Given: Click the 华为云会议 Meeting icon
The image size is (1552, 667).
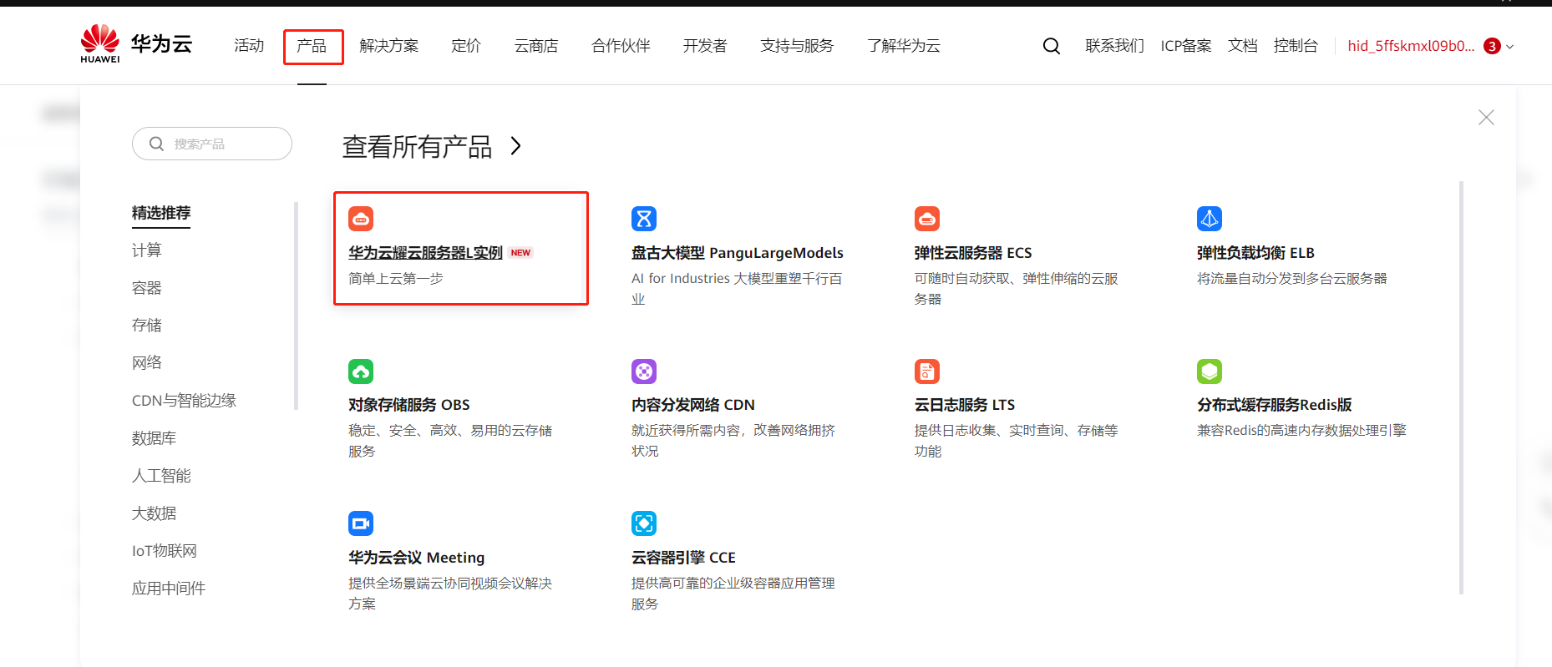Looking at the screenshot, I should click(361, 523).
